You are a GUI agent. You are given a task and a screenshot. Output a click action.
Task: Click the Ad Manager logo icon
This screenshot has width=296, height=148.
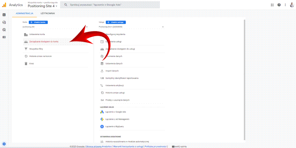click(x=102, y=119)
